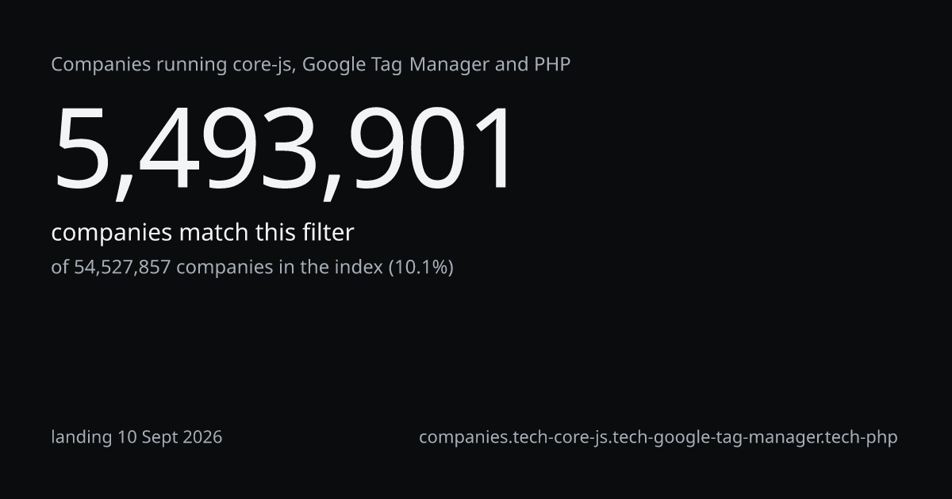Click the "companies match this filter" caption

pos(202,233)
